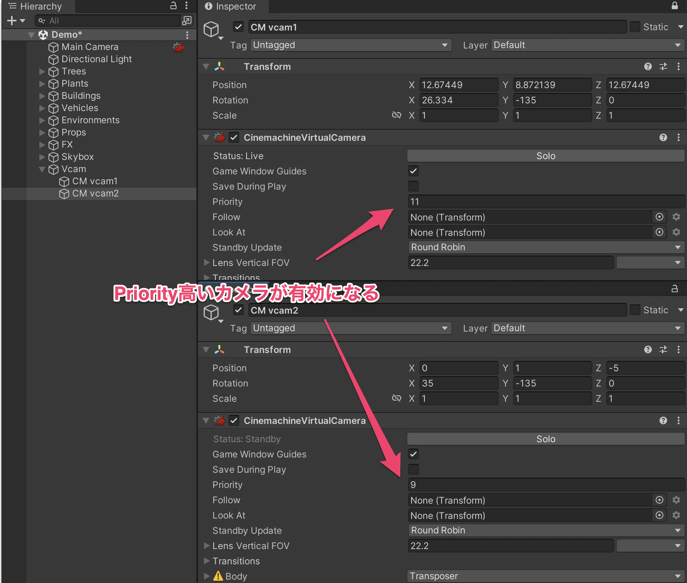The width and height of the screenshot is (687, 583).
Task: Toggle CM vcam1 Static checkbox
Action: pos(635,27)
